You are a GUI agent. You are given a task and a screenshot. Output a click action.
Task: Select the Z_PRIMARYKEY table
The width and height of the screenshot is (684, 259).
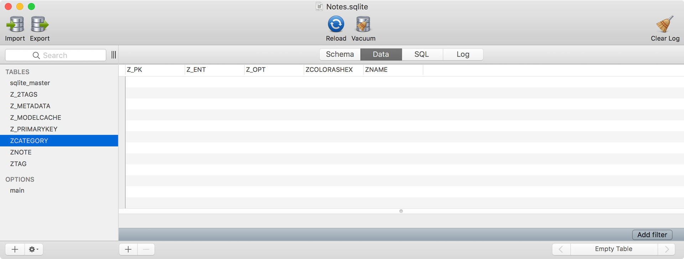[59, 129]
